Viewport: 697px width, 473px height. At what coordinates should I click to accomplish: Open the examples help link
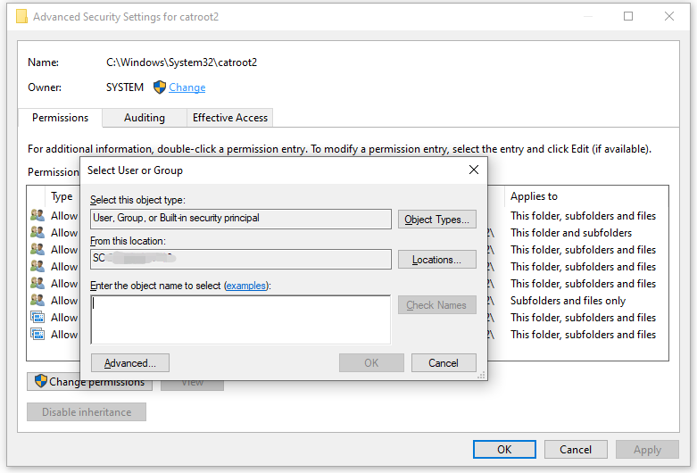(x=245, y=286)
